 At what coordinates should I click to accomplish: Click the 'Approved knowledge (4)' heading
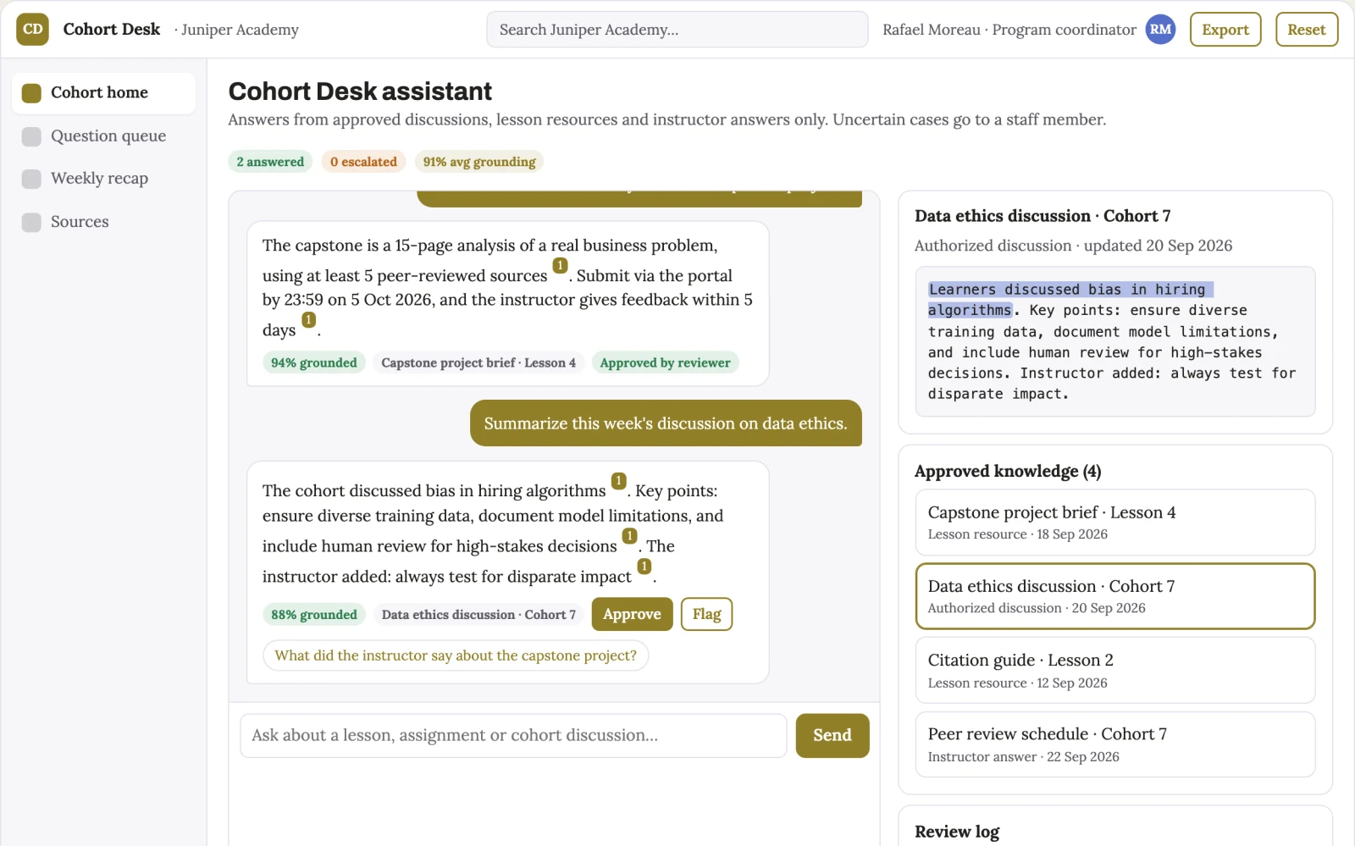[x=1008, y=472]
